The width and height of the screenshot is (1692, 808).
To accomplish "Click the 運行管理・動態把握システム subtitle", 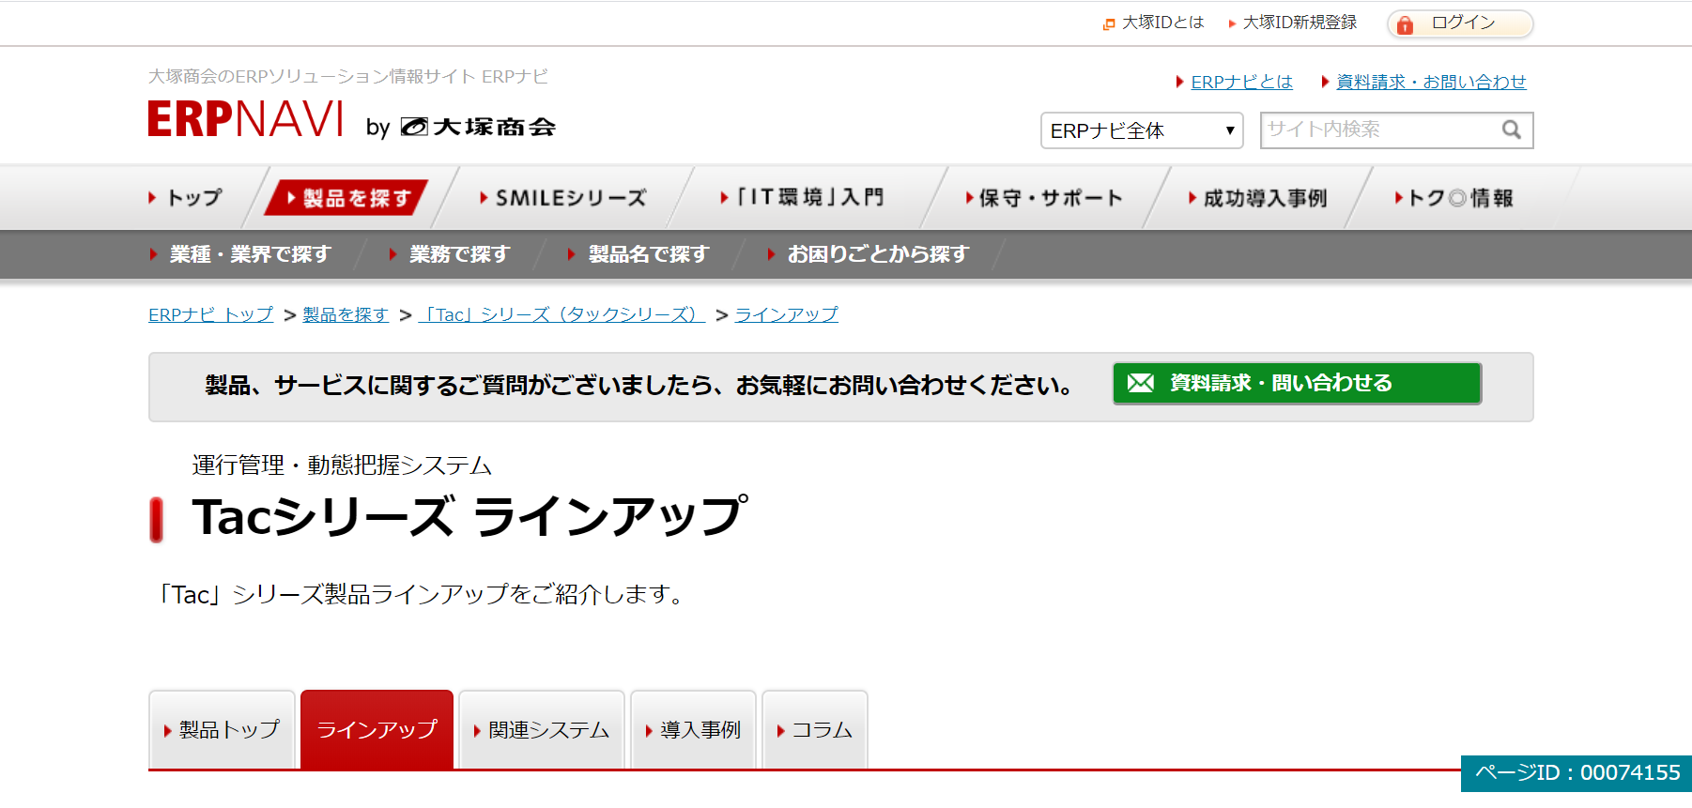I will [x=342, y=465].
